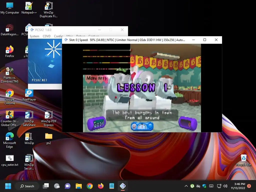The width and height of the screenshot is (256, 192).
Task: Close the PCSX2 game window
Action: [x=216, y=40]
